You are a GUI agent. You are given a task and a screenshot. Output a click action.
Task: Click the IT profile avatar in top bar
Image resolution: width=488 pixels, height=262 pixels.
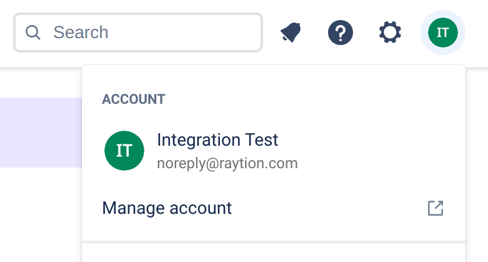[x=442, y=33]
